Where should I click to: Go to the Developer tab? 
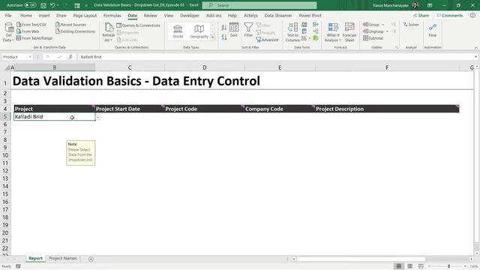click(x=190, y=15)
